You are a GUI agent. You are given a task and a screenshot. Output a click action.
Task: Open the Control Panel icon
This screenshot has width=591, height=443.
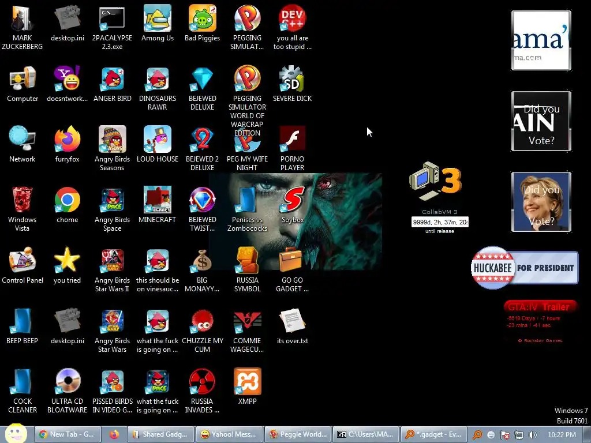tap(23, 265)
